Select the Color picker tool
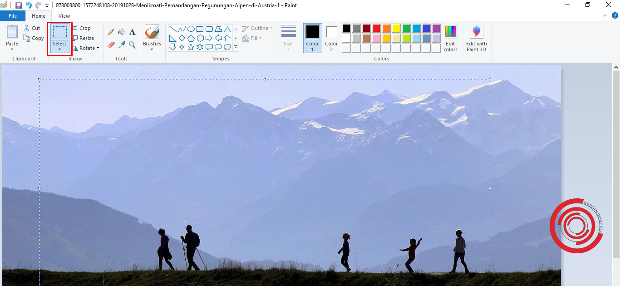The image size is (620, 286). 121,44
